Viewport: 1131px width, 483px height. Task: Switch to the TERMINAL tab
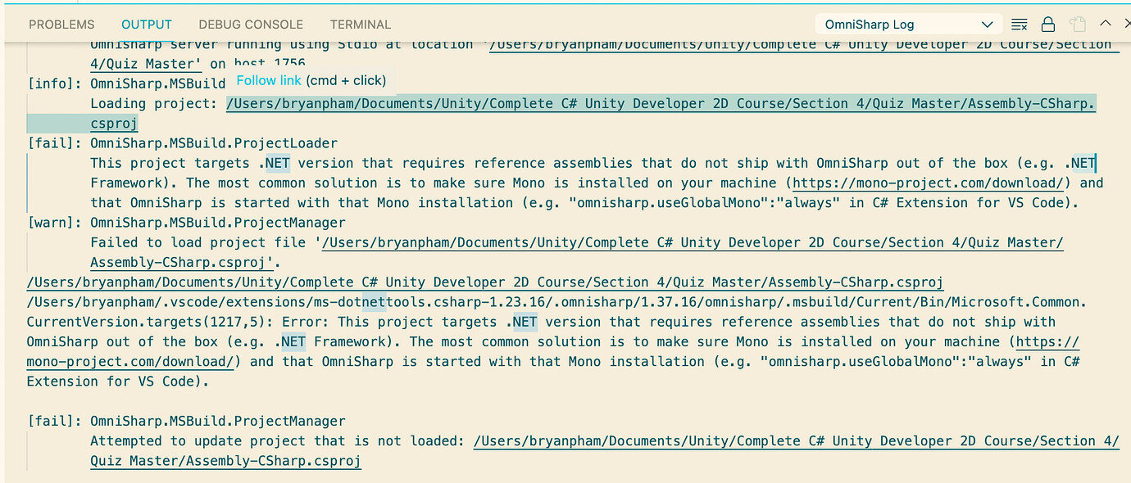click(x=360, y=25)
